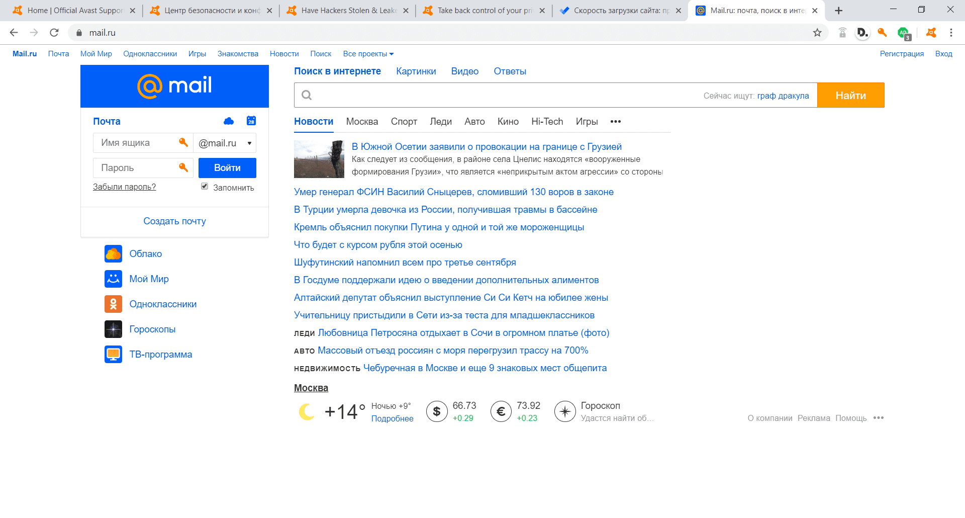
Task: Open the Подробнее weather details link
Action: click(x=393, y=418)
